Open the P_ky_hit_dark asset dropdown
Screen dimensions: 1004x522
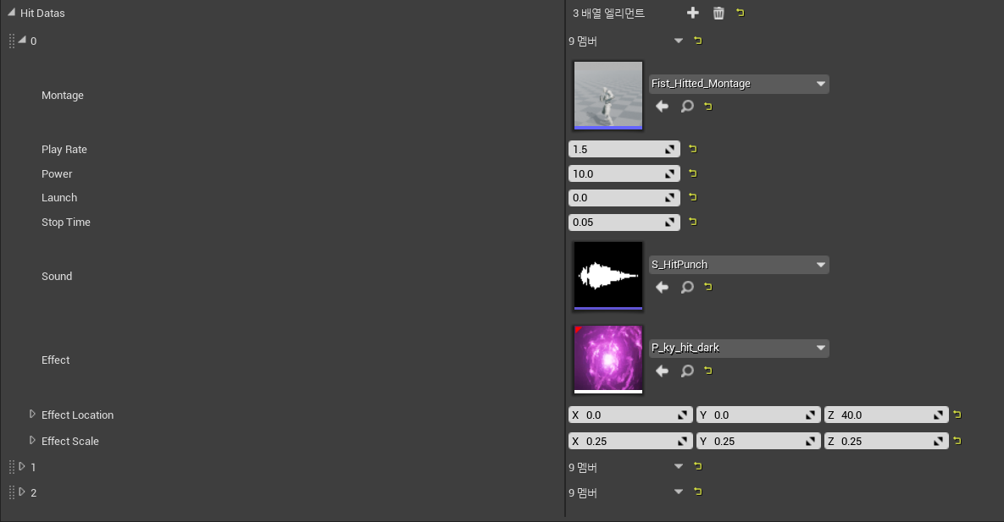pyautogui.click(x=739, y=348)
